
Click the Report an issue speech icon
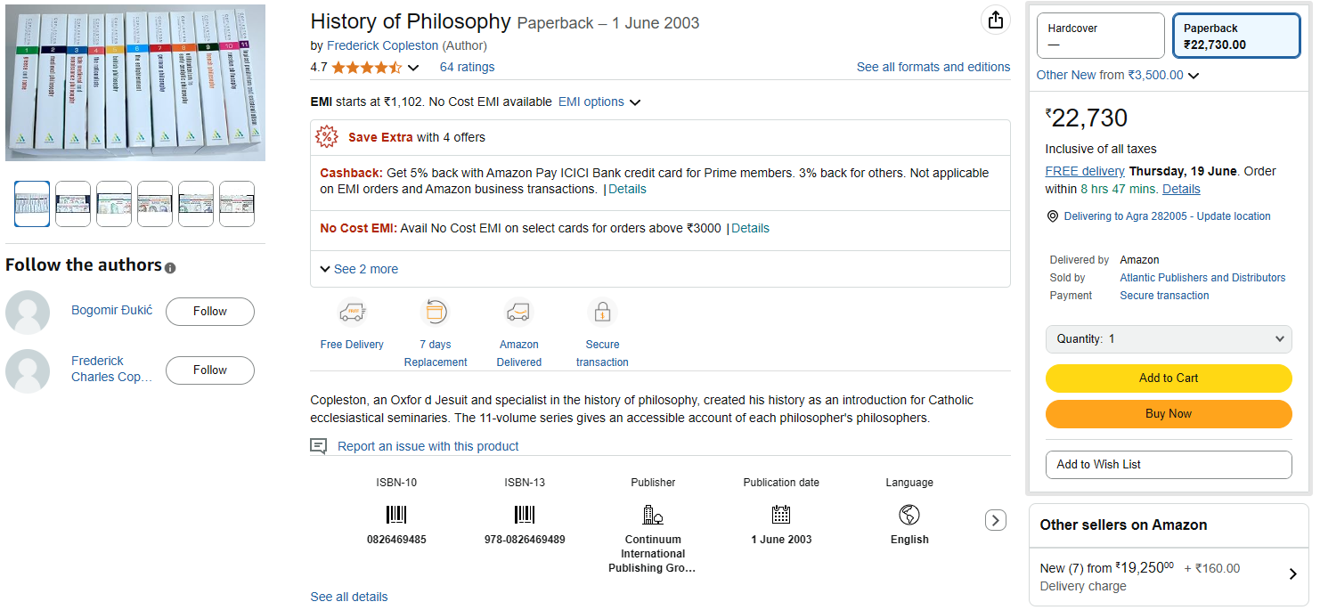pyautogui.click(x=318, y=446)
